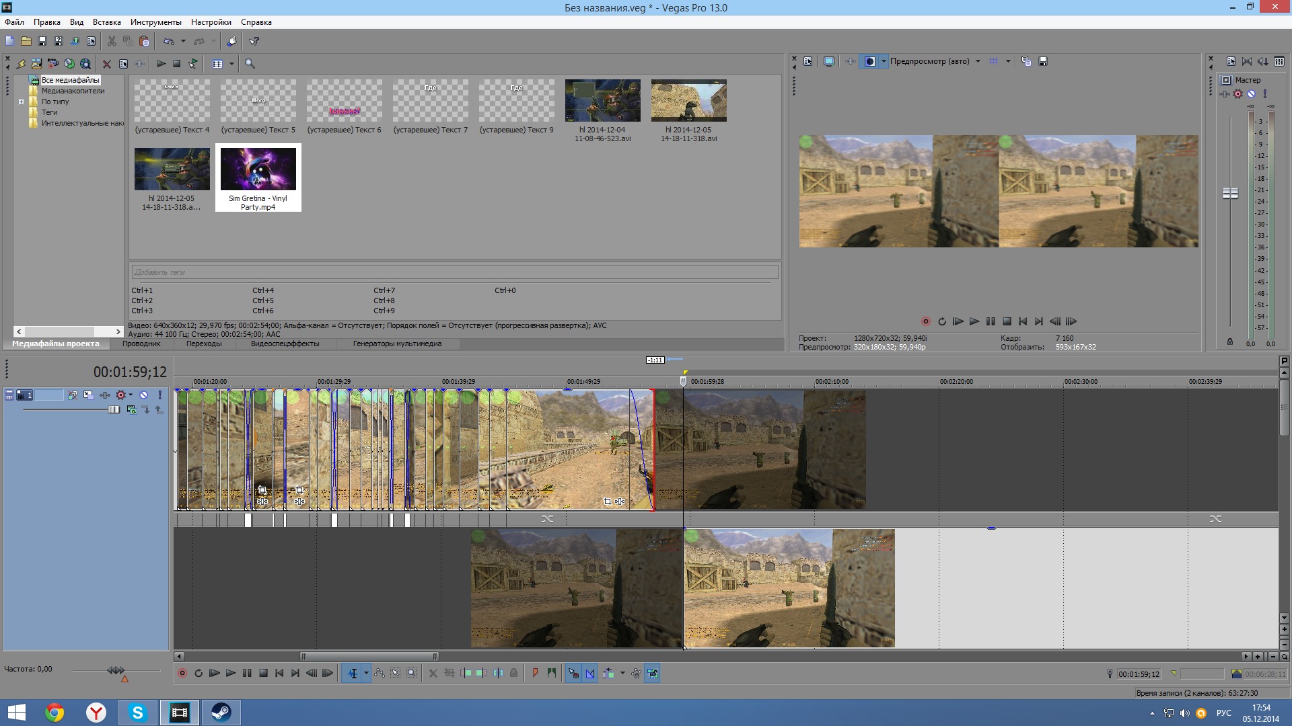Click the Dim Output icon in Master bus
1292x726 pixels.
(x=1263, y=61)
